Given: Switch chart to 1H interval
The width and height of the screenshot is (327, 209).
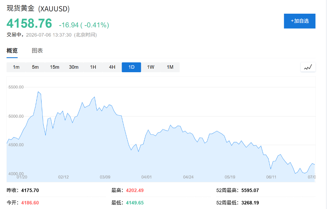Looking at the screenshot, I should pyautogui.click(x=93, y=67).
